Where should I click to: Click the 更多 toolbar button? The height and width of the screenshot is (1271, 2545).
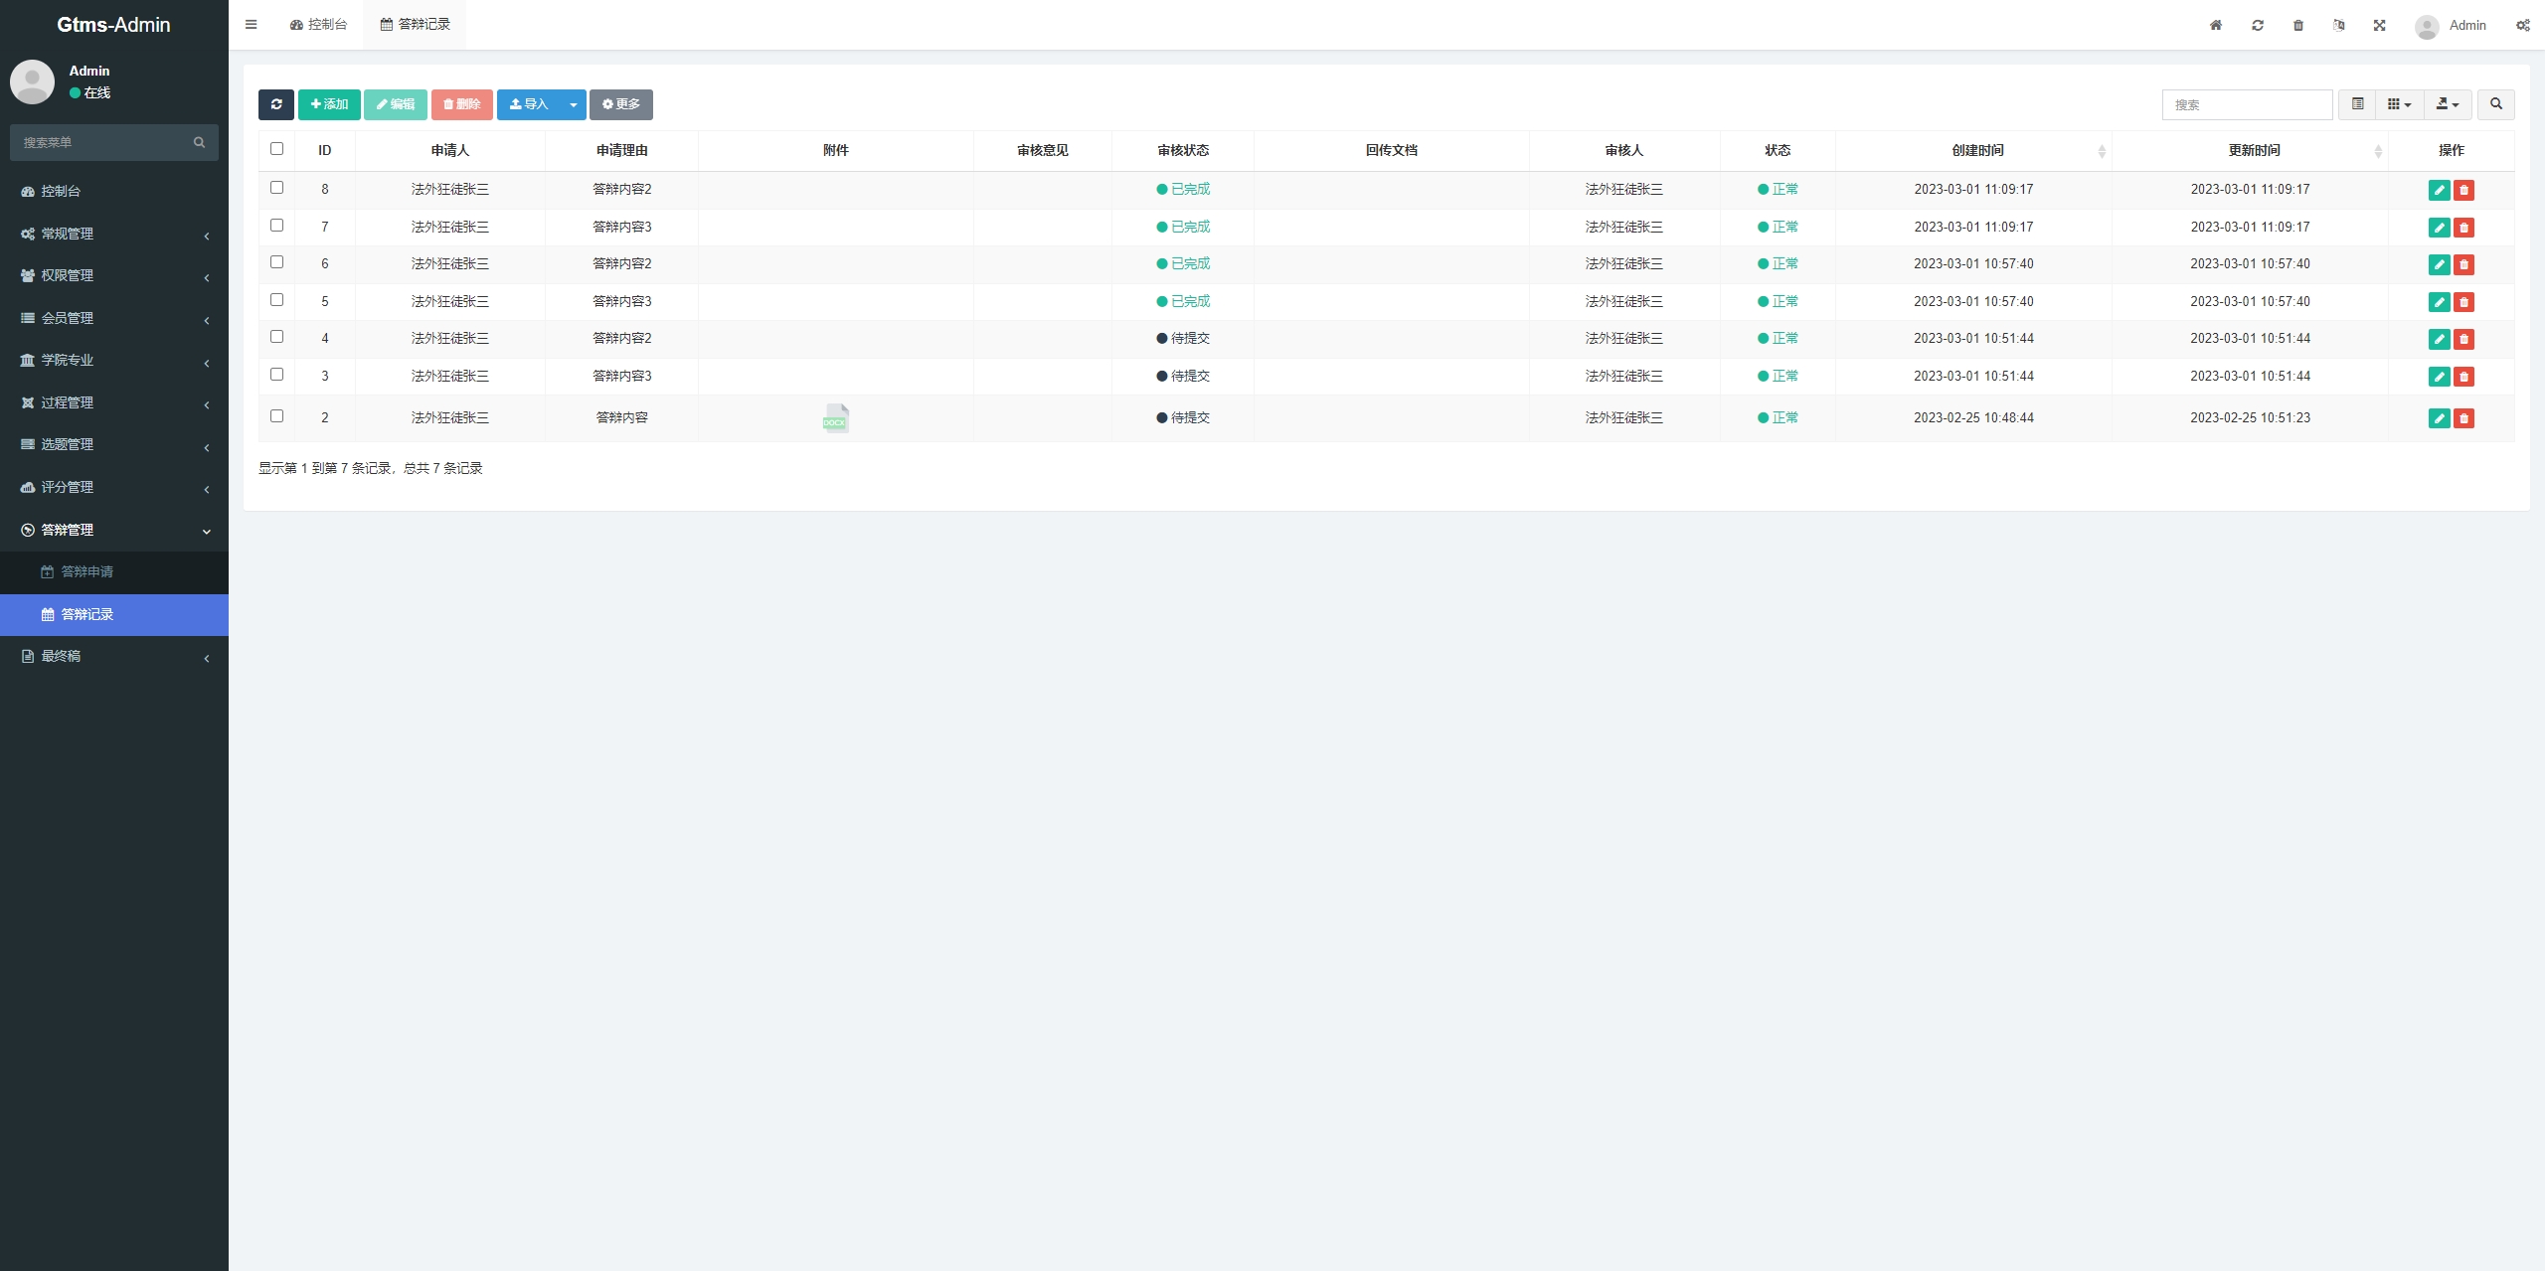click(x=620, y=104)
